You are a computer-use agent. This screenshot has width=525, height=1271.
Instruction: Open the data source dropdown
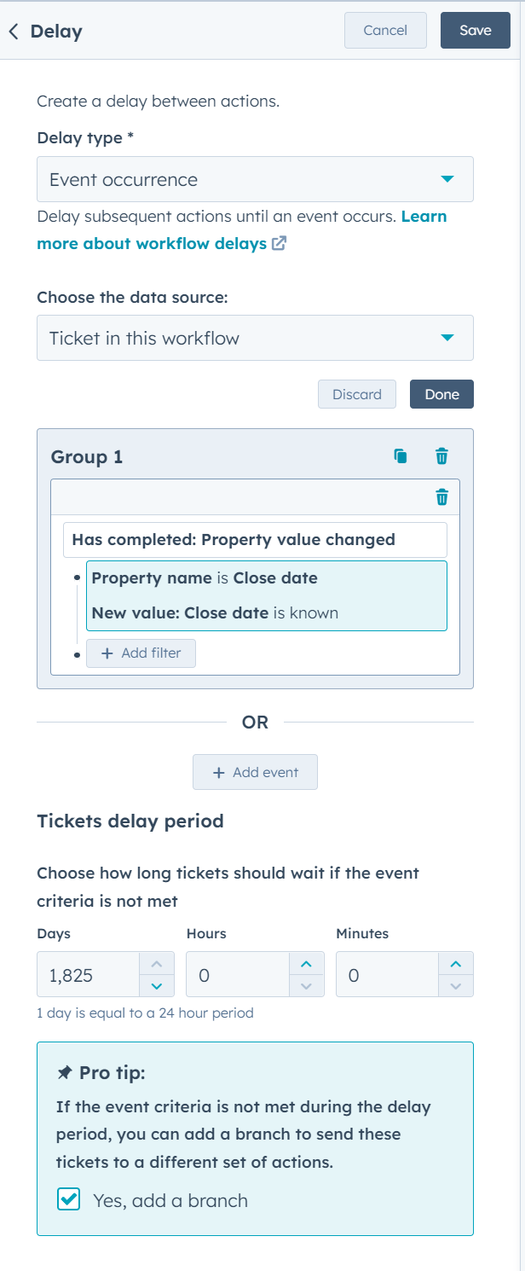(x=447, y=338)
